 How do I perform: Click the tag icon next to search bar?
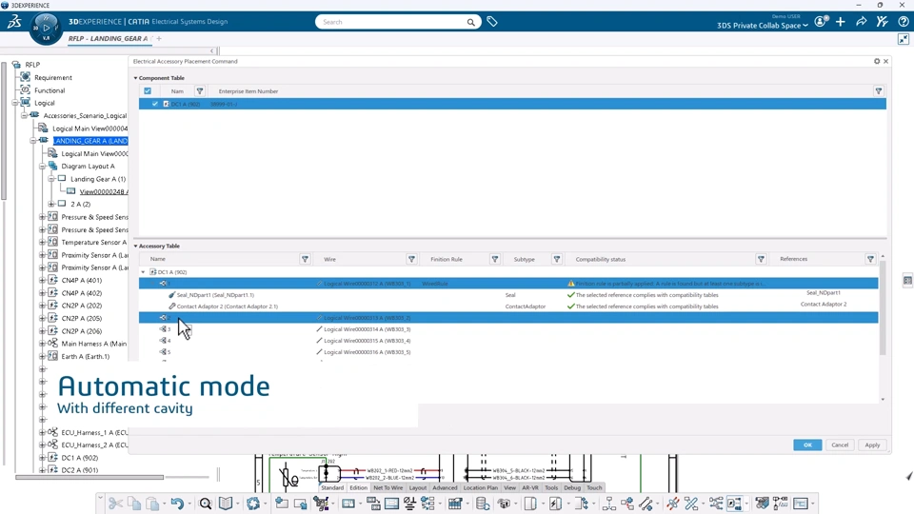tap(492, 22)
